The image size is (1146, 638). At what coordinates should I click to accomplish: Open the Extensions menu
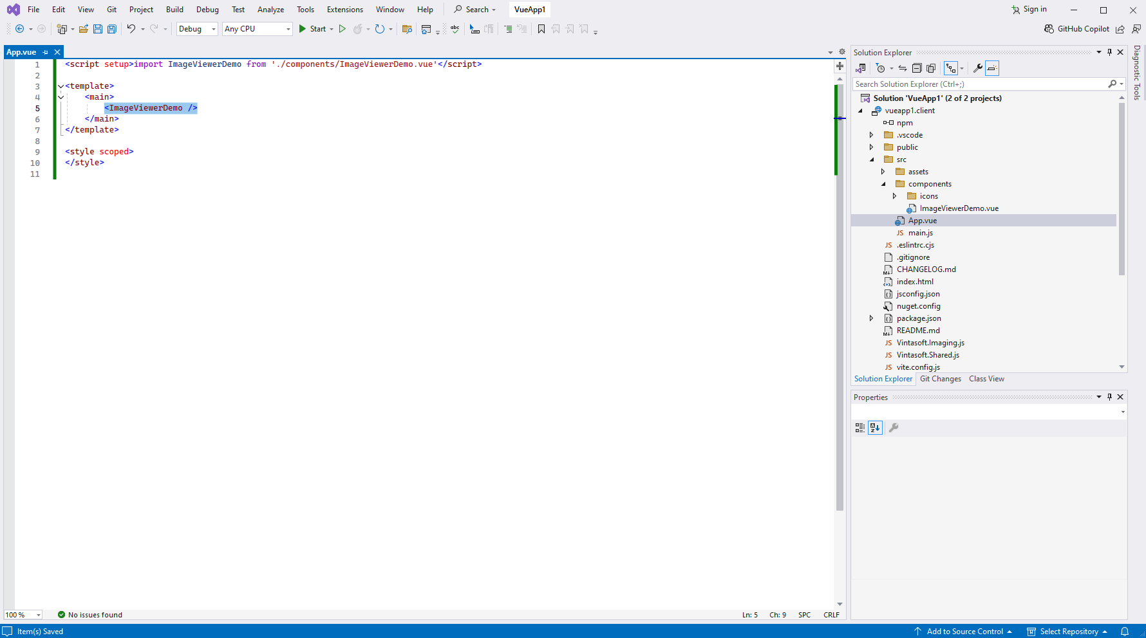click(345, 10)
